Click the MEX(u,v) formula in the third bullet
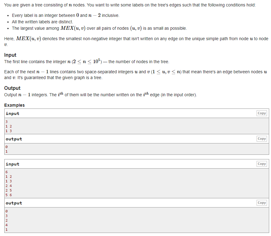 point(73,28)
